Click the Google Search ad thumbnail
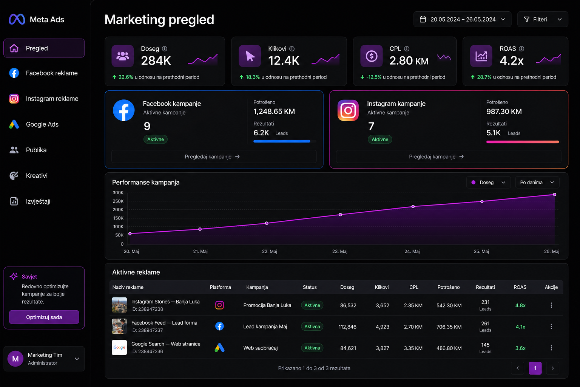This screenshot has width=580, height=387. click(x=119, y=348)
